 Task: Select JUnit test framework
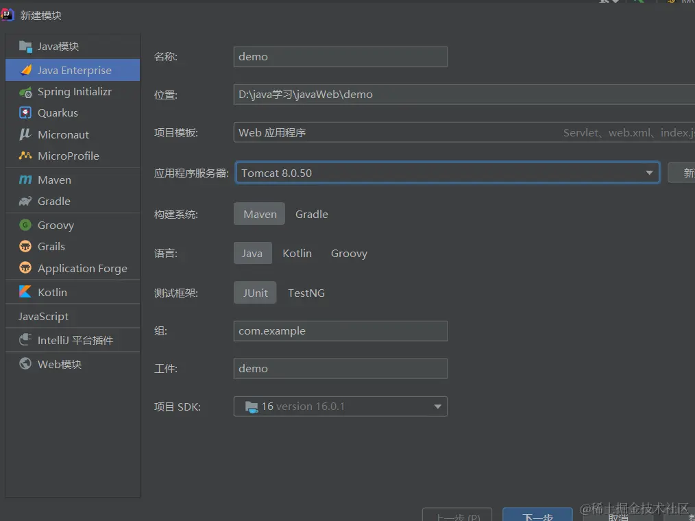(255, 293)
